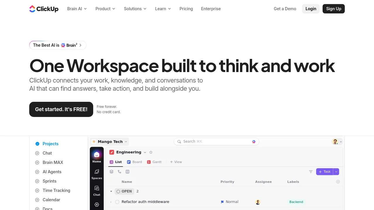This screenshot has width=374, height=210.
Task: Expand the Product navigation dropdown
Action: [x=105, y=9]
